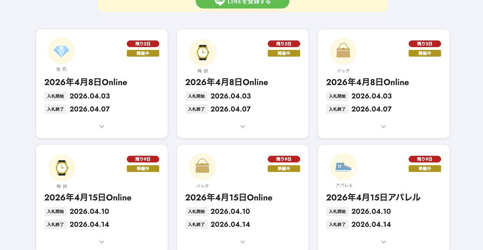Expand the April 15 bag auction chevron
The width and height of the screenshot is (483, 250).
point(242,242)
